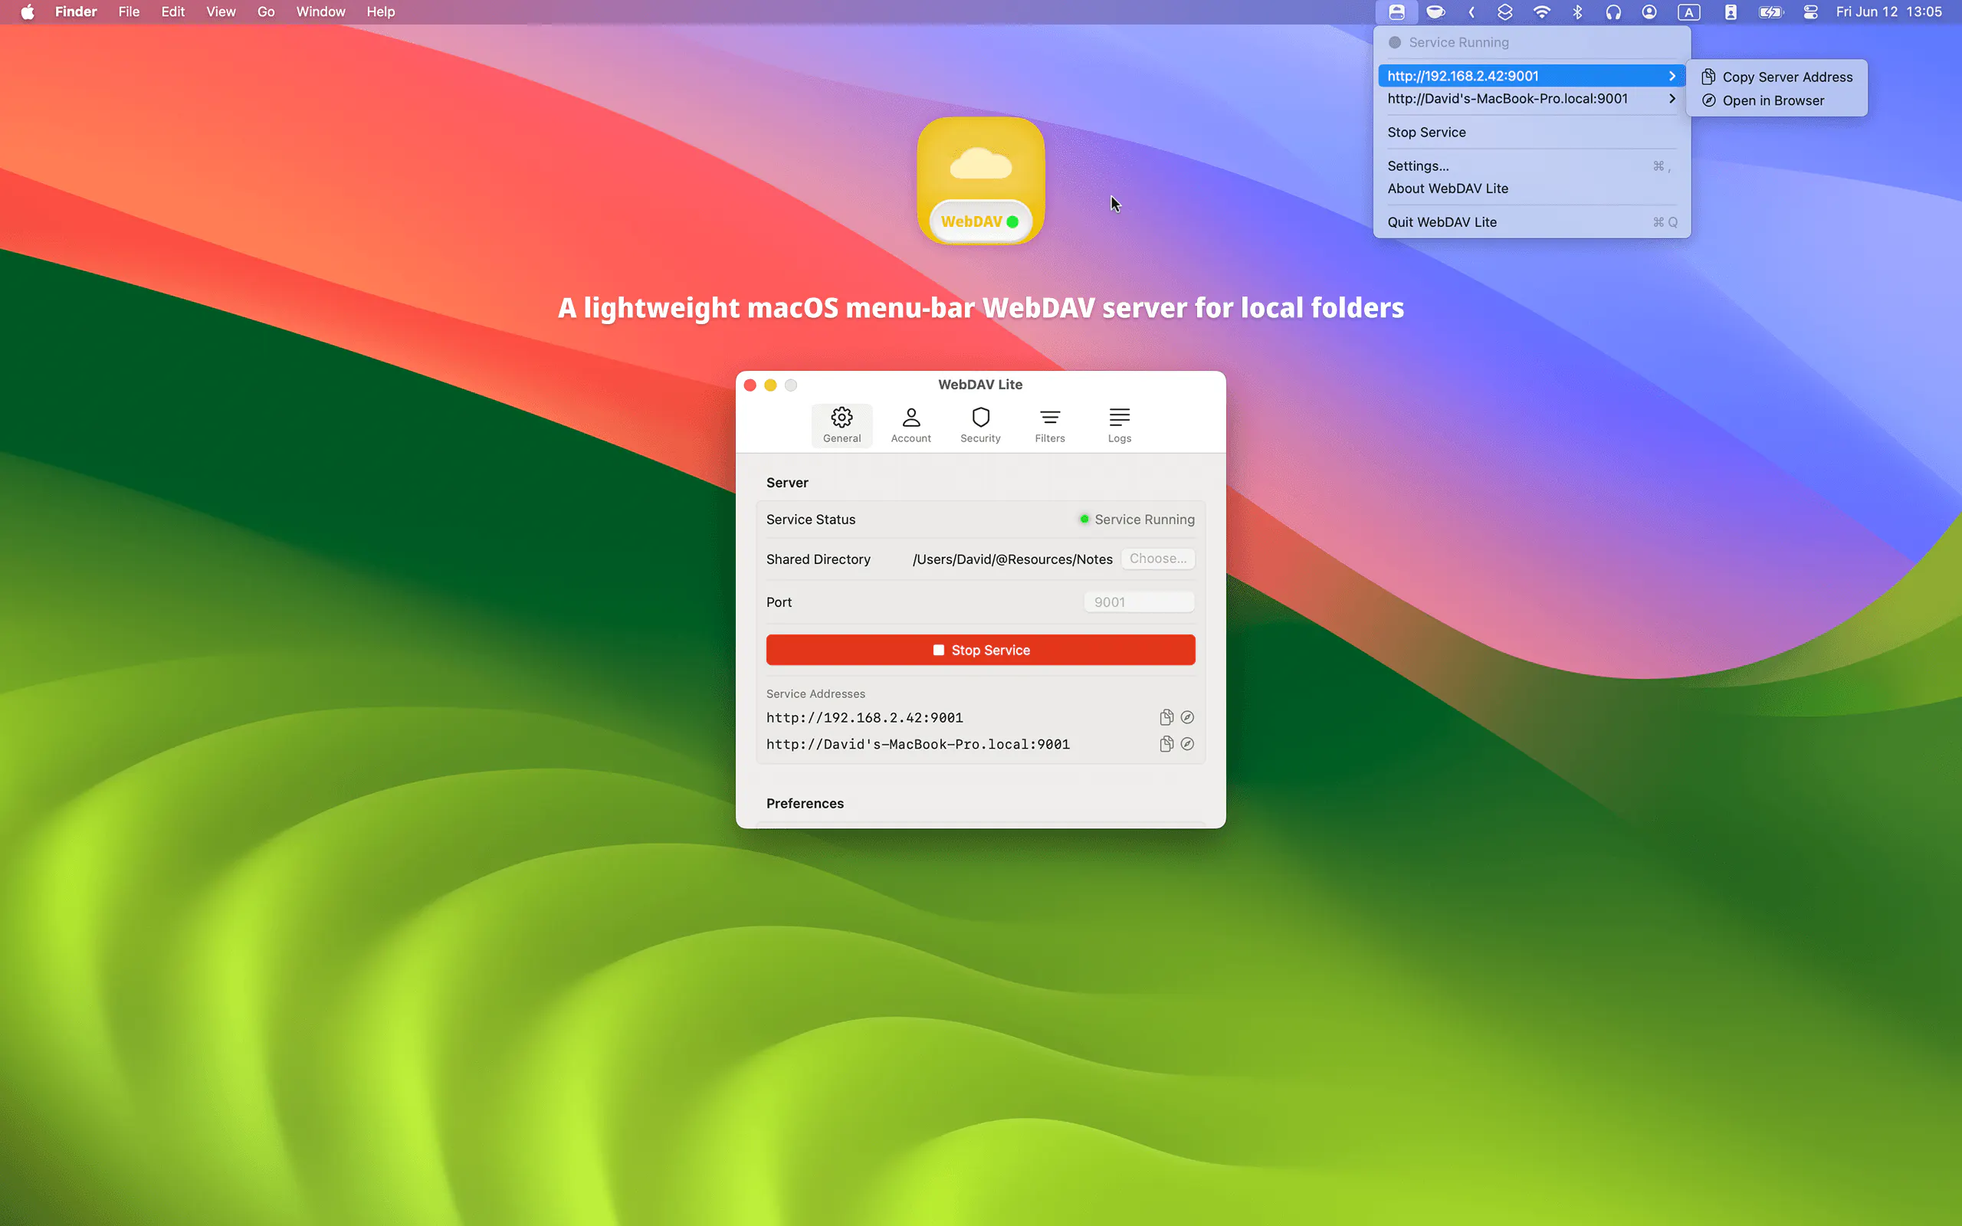Click the WebDAV Lite menu bar icon

[1396, 12]
